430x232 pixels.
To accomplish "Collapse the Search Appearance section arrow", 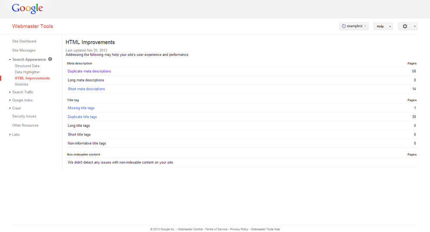I will [10, 59].
